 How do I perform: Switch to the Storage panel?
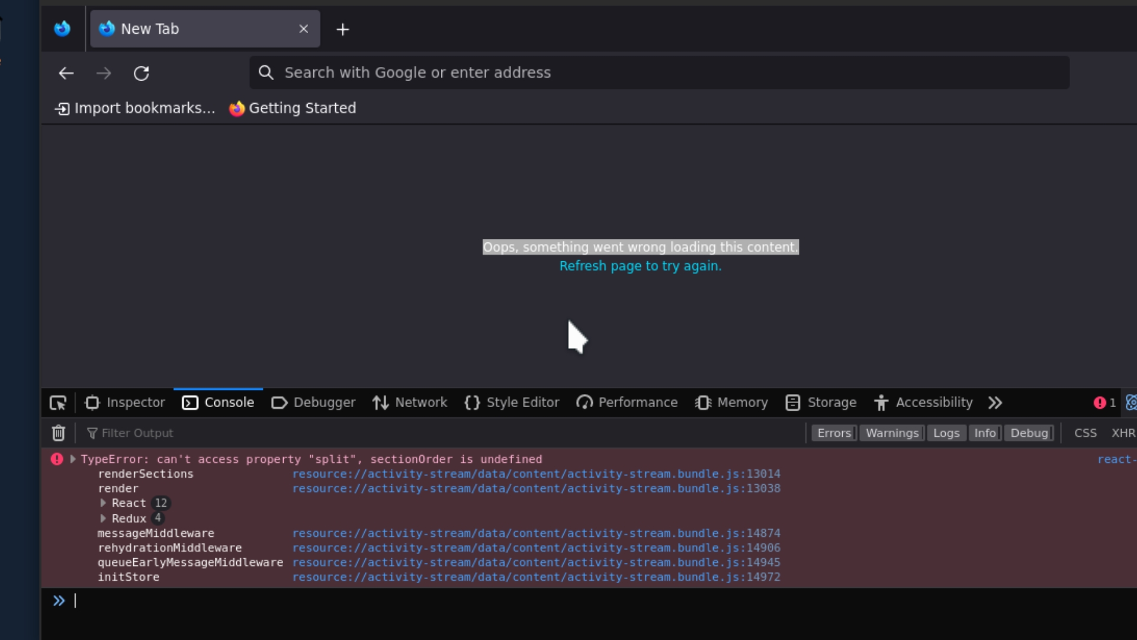coord(821,402)
